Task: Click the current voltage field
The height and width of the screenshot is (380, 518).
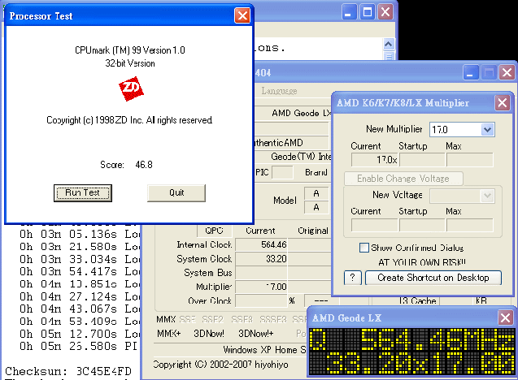Action: click(375, 225)
